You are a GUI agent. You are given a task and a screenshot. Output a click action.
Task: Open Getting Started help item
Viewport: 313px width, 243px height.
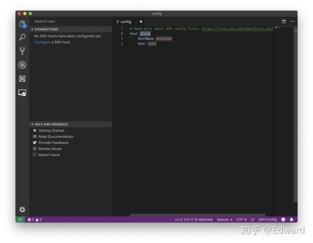[51, 130]
